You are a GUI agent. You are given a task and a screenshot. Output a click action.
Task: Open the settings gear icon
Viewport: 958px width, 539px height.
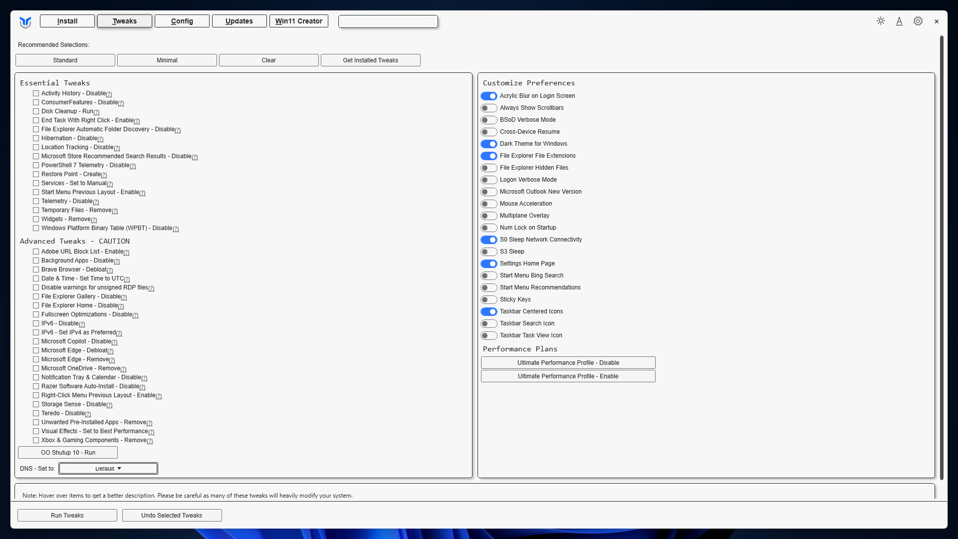[918, 21]
